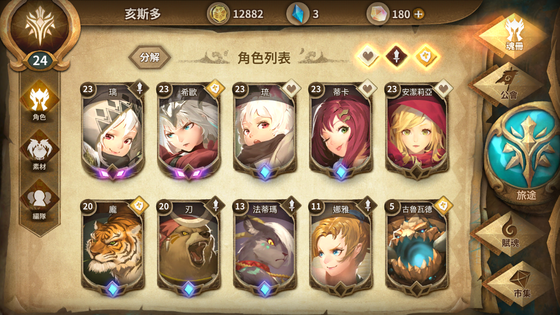Open the 賦魂 soul infusion icon
Viewport: 560px width, 315px height.
point(509,234)
